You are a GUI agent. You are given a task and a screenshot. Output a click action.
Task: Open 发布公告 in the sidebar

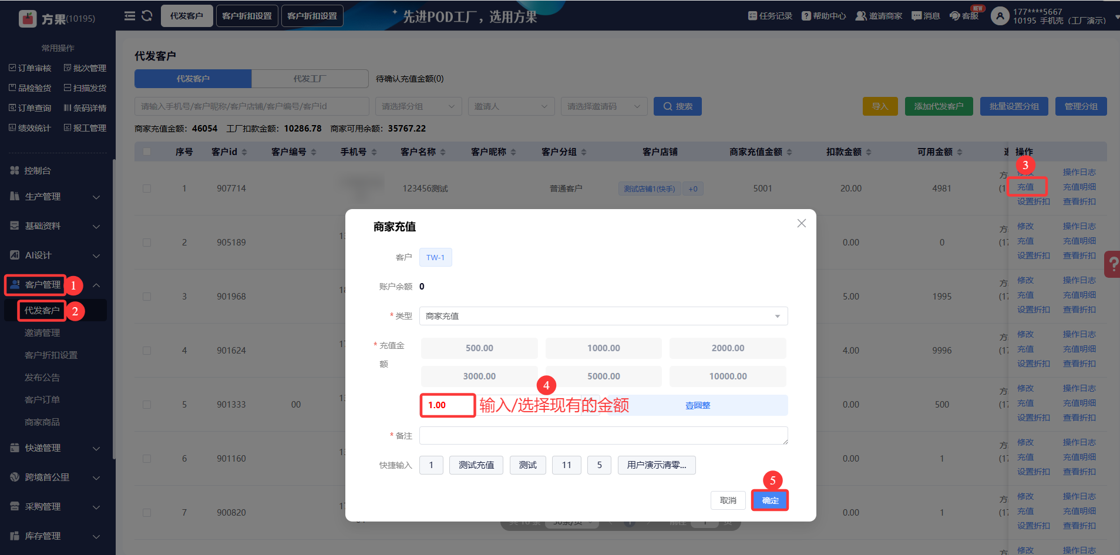(x=42, y=378)
